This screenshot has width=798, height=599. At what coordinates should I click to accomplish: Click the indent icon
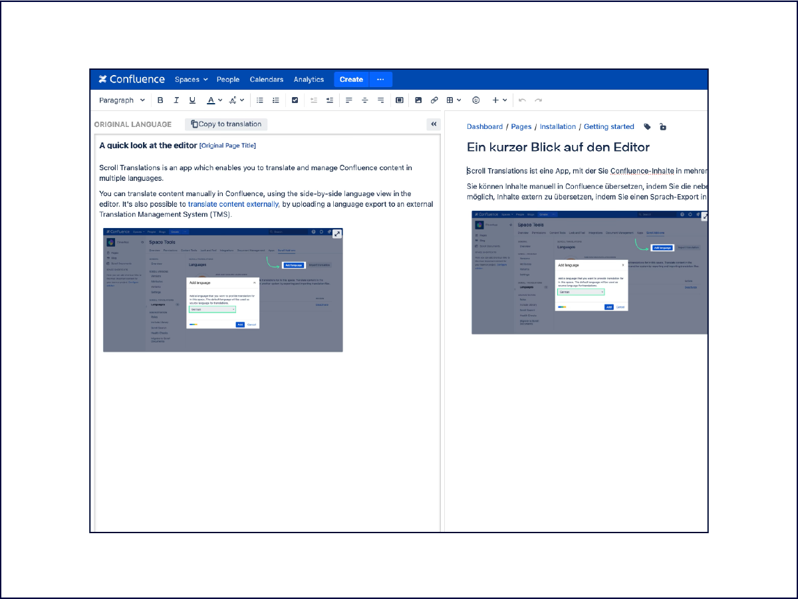pyautogui.click(x=330, y=100)
